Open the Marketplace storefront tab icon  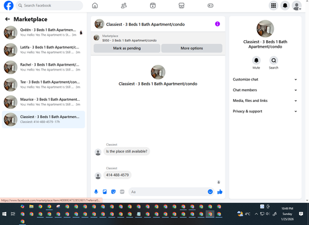(182, 6)
